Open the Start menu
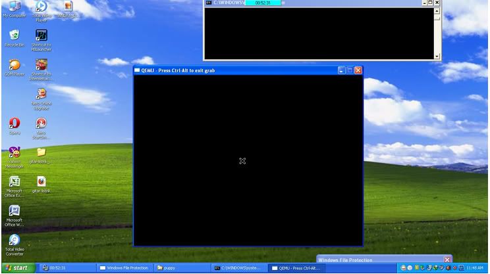 coord(18,268)
